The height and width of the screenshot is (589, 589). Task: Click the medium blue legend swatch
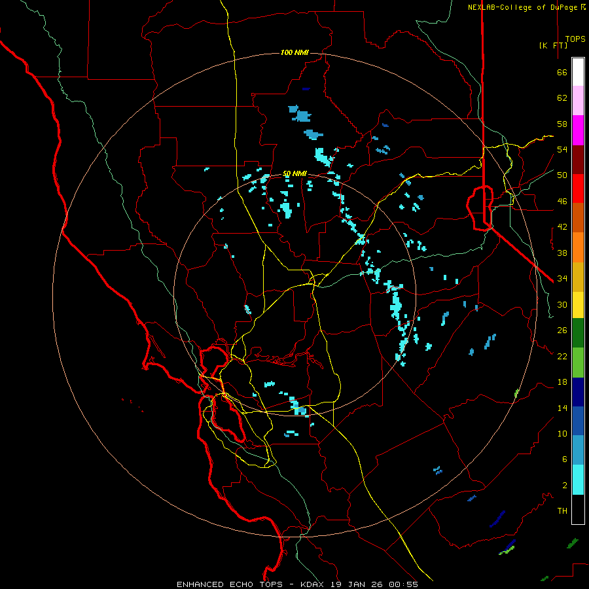(x=578, y=421)
